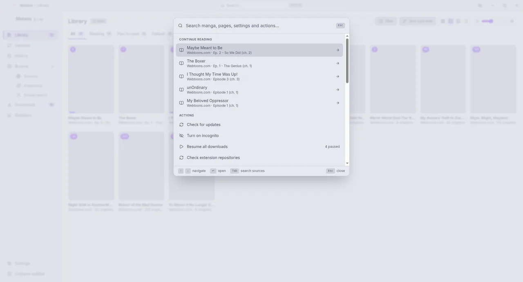Switch to the Reading tab in Library
Screen dimensions: 523x282
click(101, 34)
